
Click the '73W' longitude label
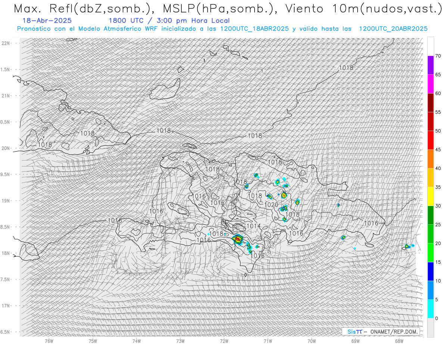click(180, 341)
